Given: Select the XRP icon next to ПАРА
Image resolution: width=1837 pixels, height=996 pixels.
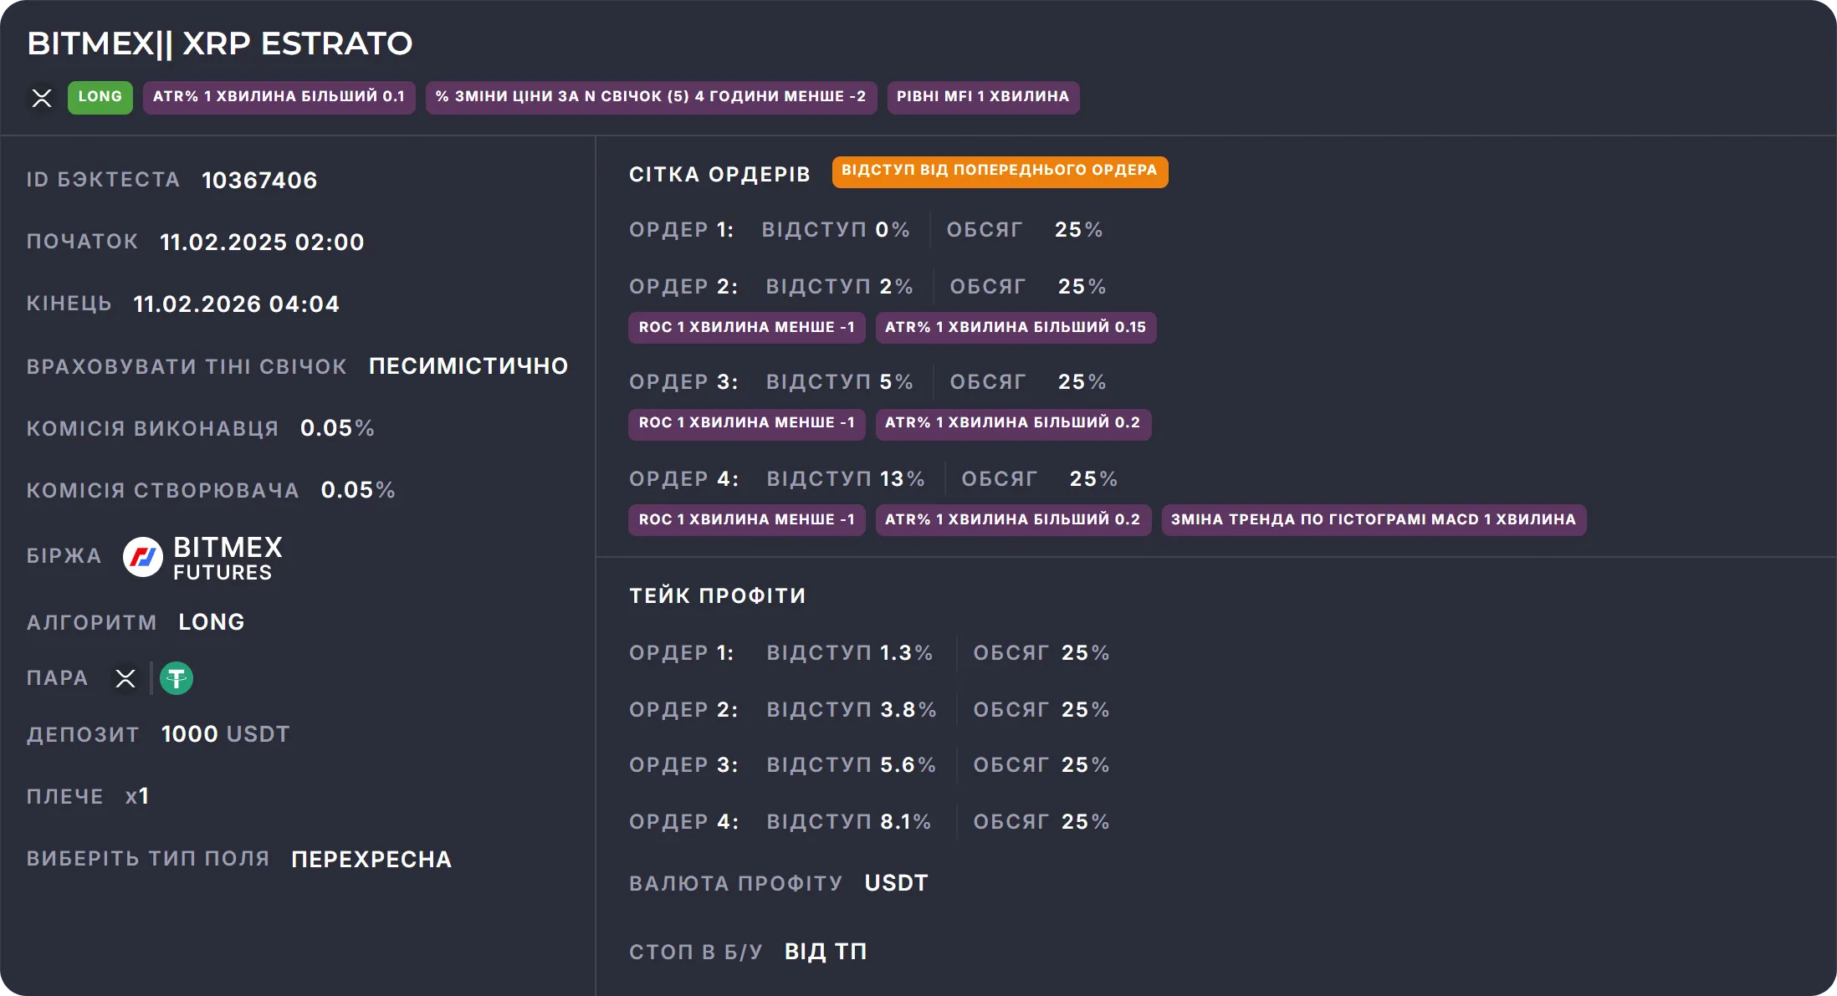Looking at the screenshot, I should tap(125, 678).
